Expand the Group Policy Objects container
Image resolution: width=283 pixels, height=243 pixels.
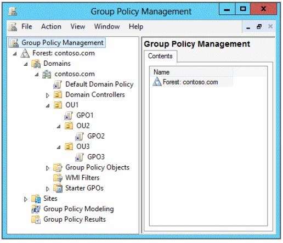[x=48, y=168]
